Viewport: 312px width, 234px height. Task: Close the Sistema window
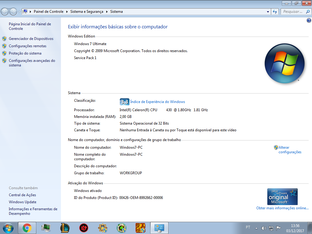307,3
